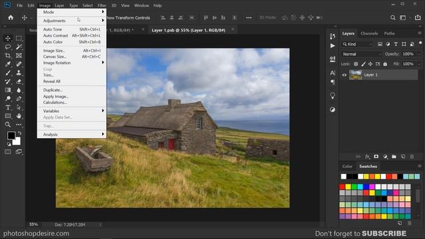
Task: Toggle type layer filter icon
Action: click(396, 44)
